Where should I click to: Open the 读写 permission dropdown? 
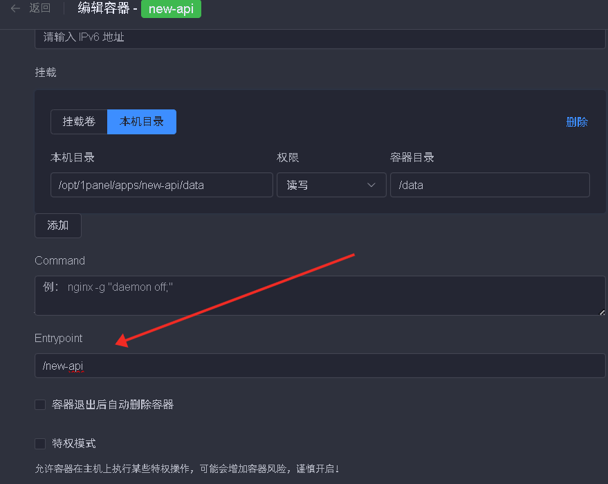pos(331,185)
